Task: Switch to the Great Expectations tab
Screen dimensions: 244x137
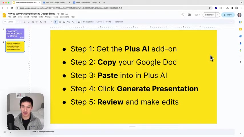Action: coord(87,3)
